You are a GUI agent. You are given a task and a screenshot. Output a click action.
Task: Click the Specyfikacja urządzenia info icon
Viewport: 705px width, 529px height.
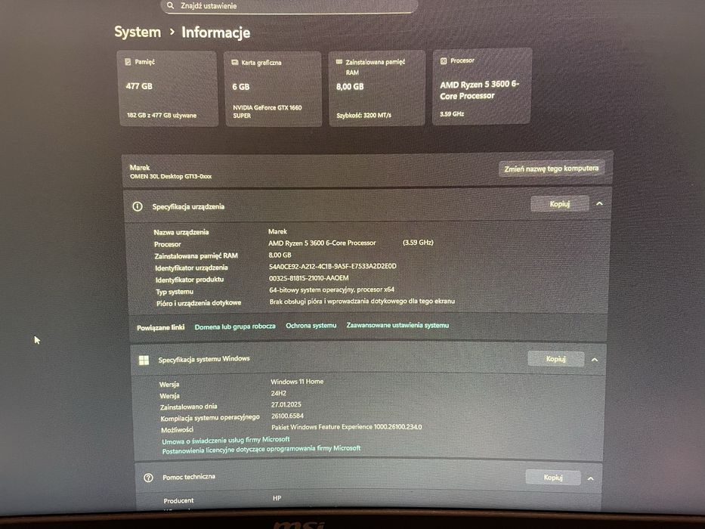tap(138, 206)
